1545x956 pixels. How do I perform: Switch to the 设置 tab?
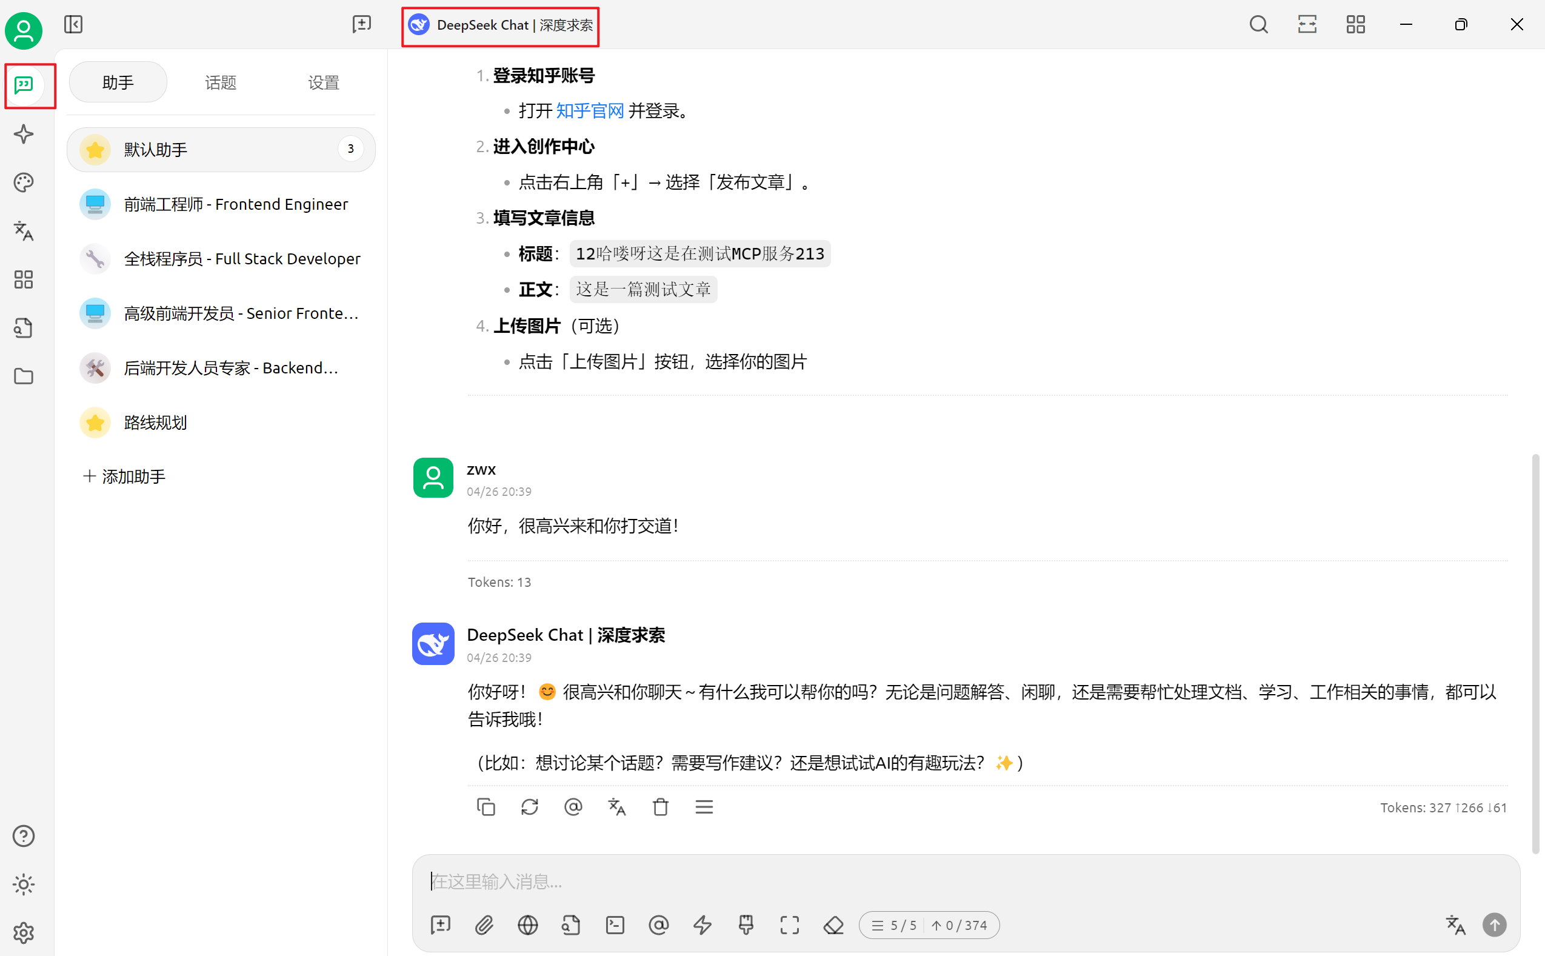pos(323,82)
